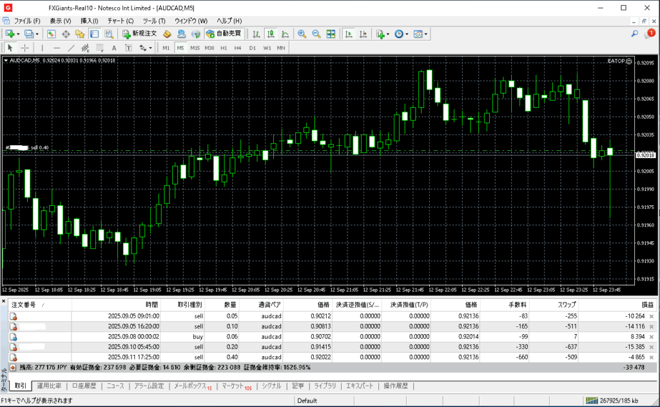Select the trendline drawing tool

coord(71,48)
